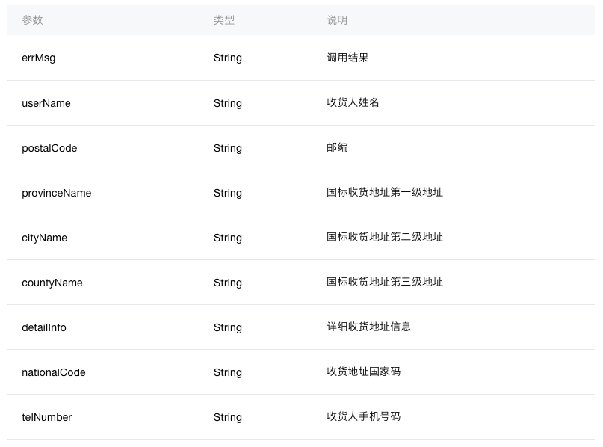Select the countyName parameter name
This screenshot has width=603, height=447.
(x=52, y=283)
